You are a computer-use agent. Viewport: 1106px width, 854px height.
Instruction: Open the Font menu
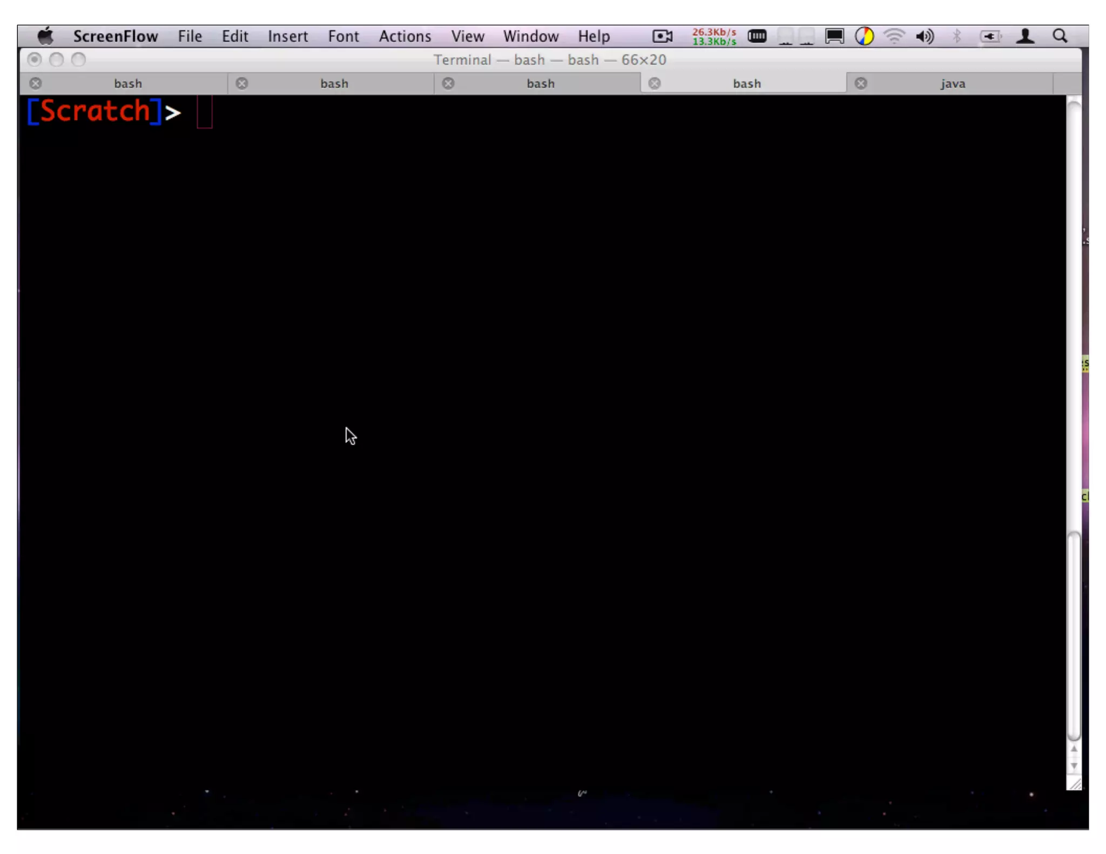(343, 36)
